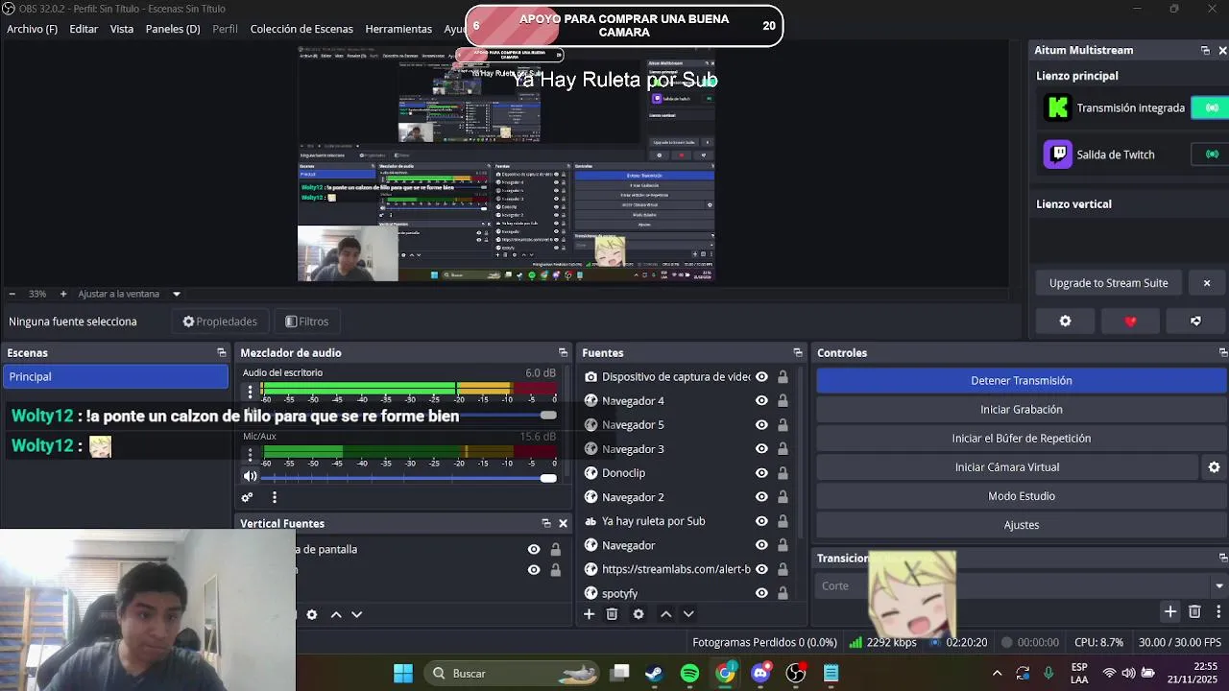Enable Modo Estudio

coord(1022,496)
